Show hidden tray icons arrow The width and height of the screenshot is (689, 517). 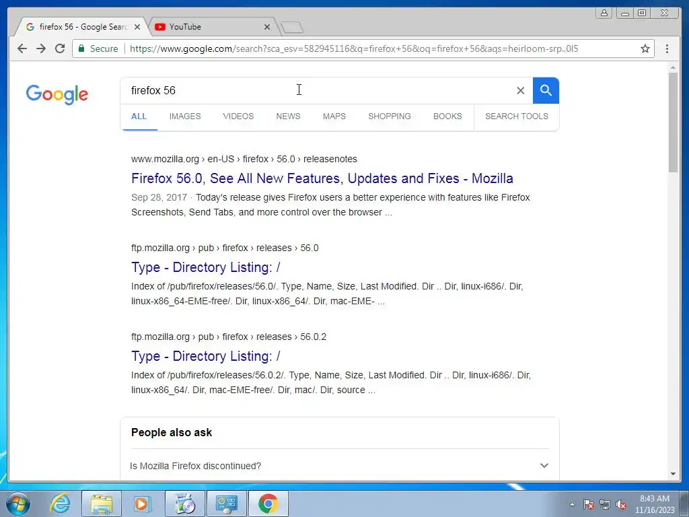pos(572,504)
